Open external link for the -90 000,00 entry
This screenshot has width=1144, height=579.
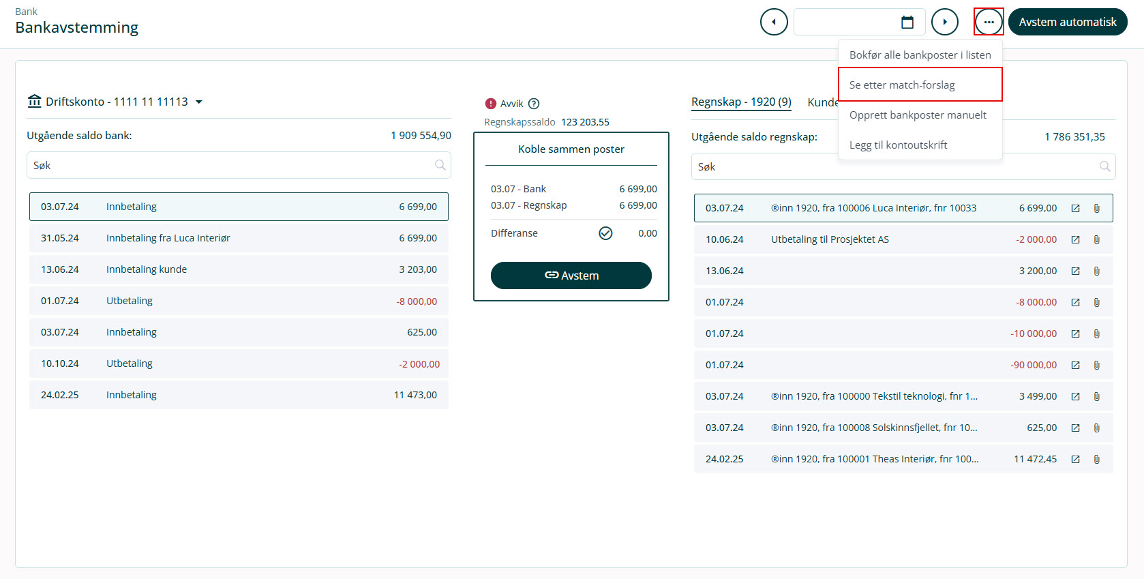click(1075, 366)
